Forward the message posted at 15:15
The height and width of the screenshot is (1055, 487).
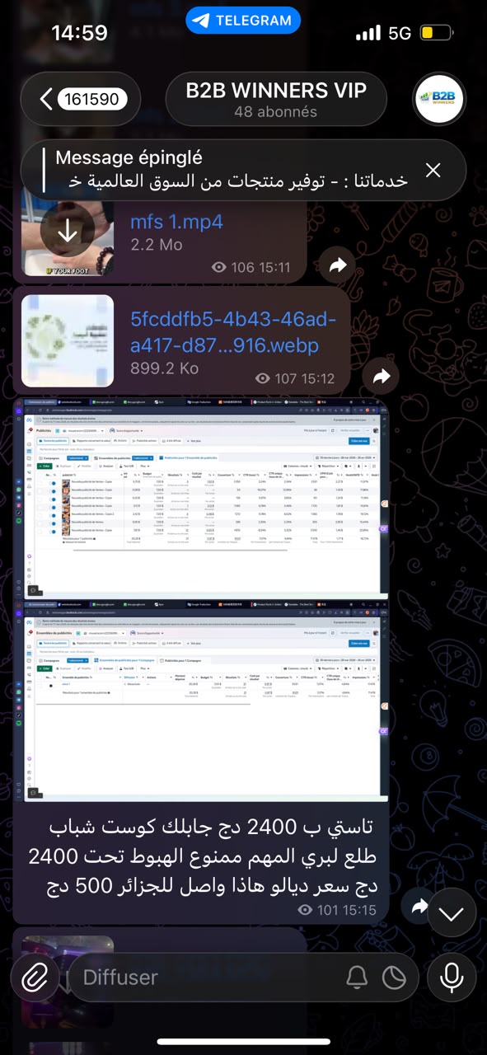pyautogui.click(x=419, y=906)
